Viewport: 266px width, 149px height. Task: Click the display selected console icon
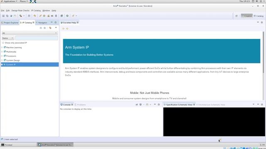pyautogui.click(x=140, y=105)
